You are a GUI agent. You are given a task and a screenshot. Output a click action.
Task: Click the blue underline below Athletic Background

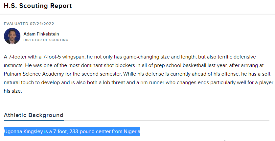[34, 121]
